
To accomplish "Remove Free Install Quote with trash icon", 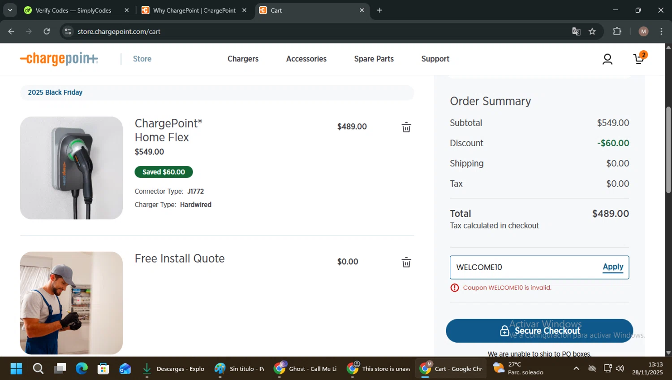I will [x=406, y=262].
